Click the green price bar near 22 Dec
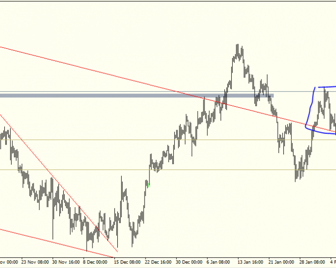Viewport: 336px width, 268px height. (x=149, y=185)
